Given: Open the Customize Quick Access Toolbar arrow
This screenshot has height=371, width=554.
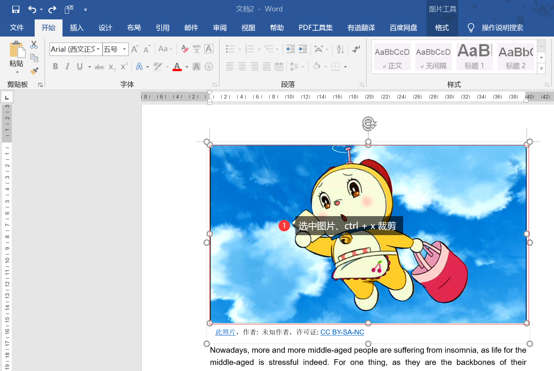Looking at the screenshot, I should pyautogui.click(x=85, y=10).
